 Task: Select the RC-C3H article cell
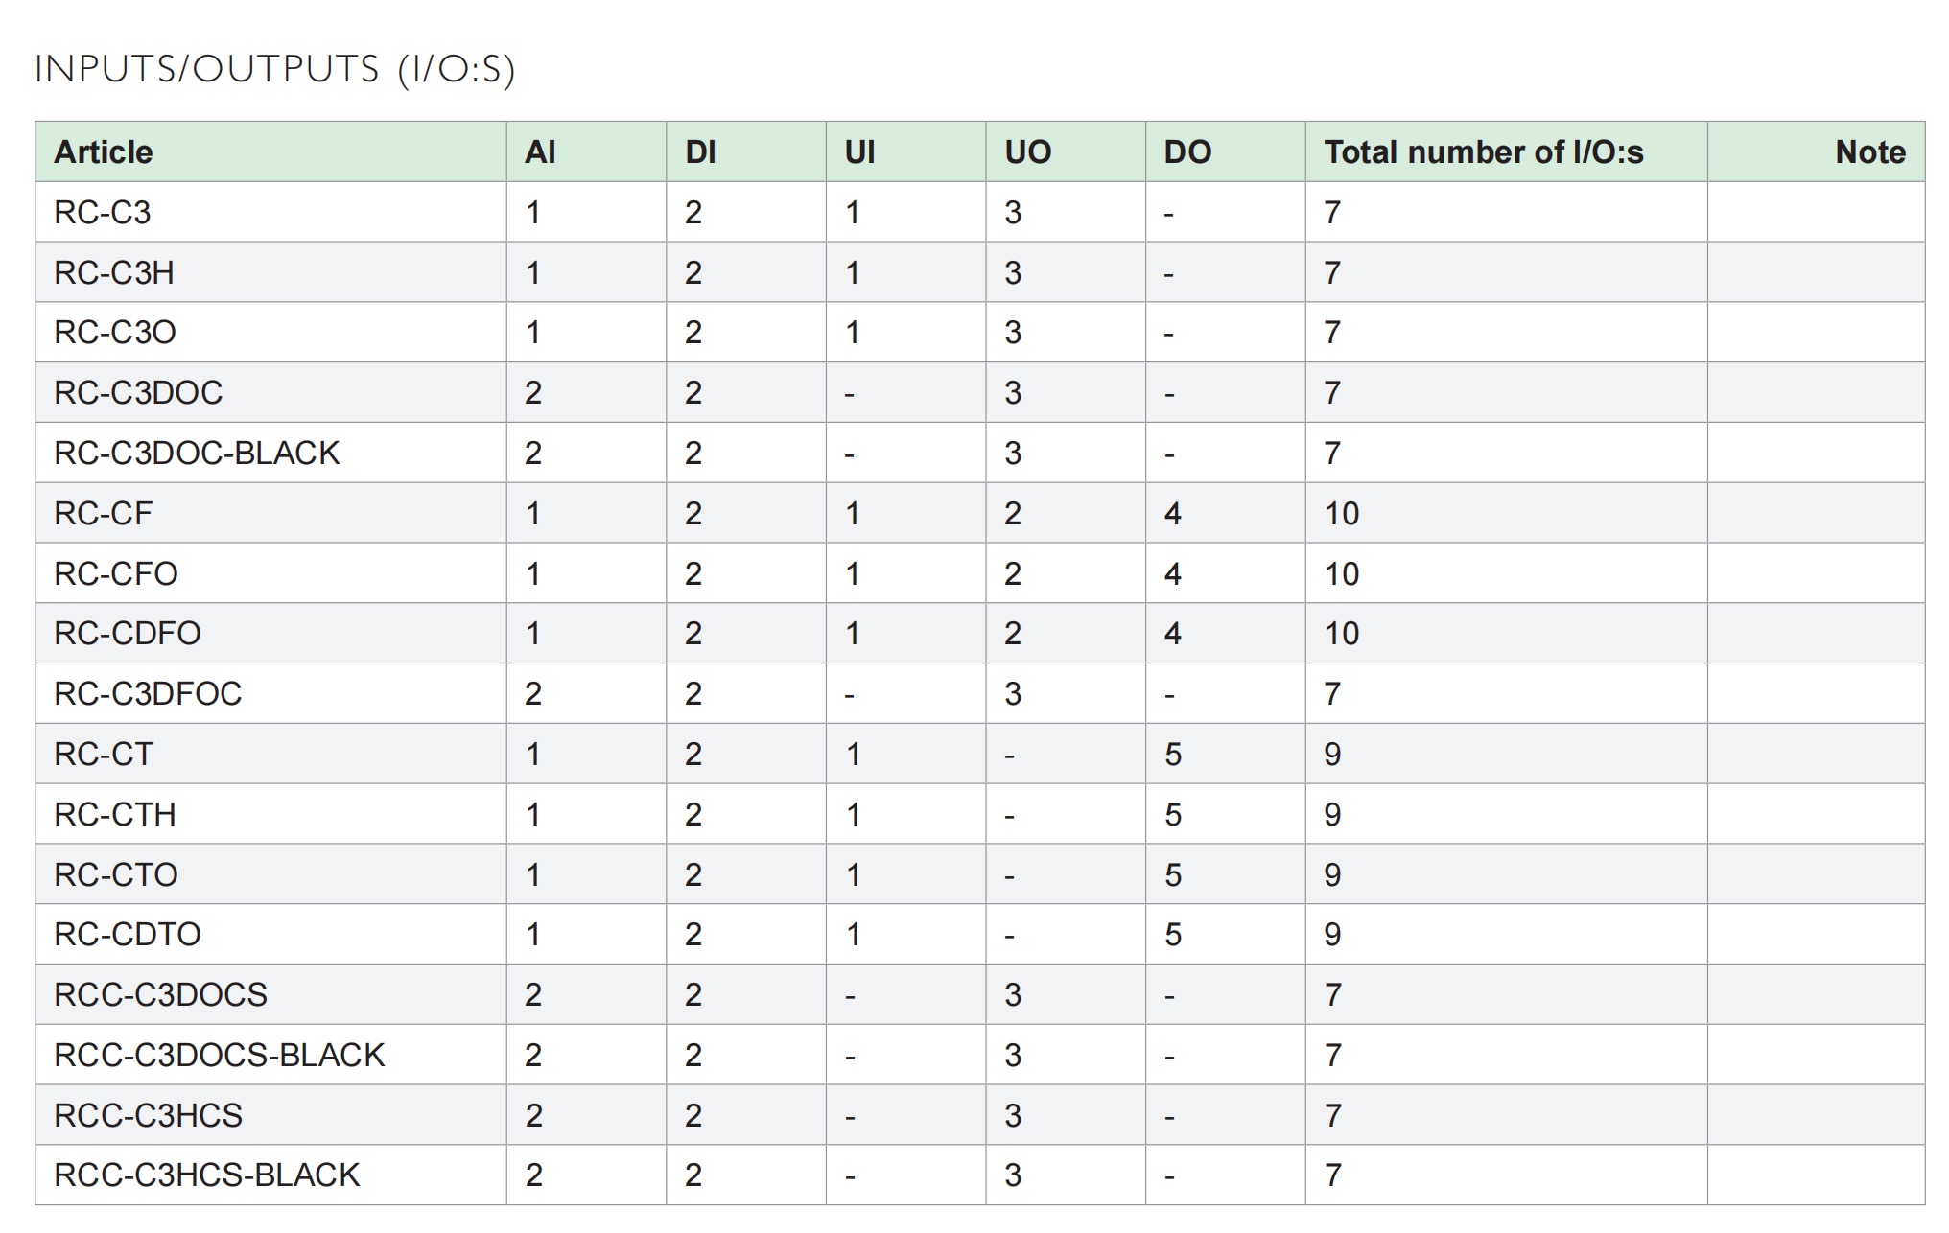[114, 273]
